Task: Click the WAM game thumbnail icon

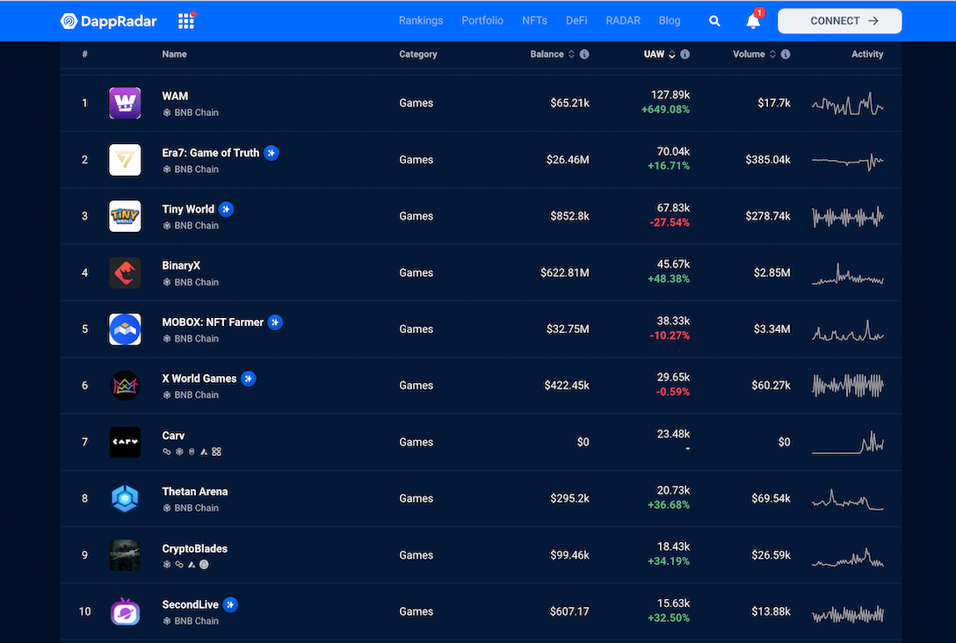Action: [125, 103]
